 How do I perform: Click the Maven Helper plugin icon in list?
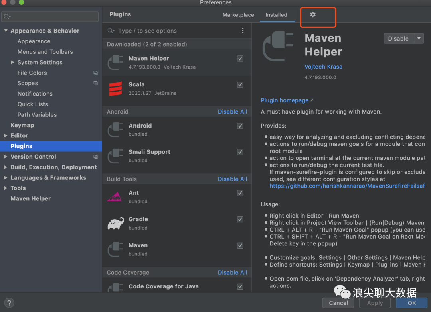tap(115, 63)
